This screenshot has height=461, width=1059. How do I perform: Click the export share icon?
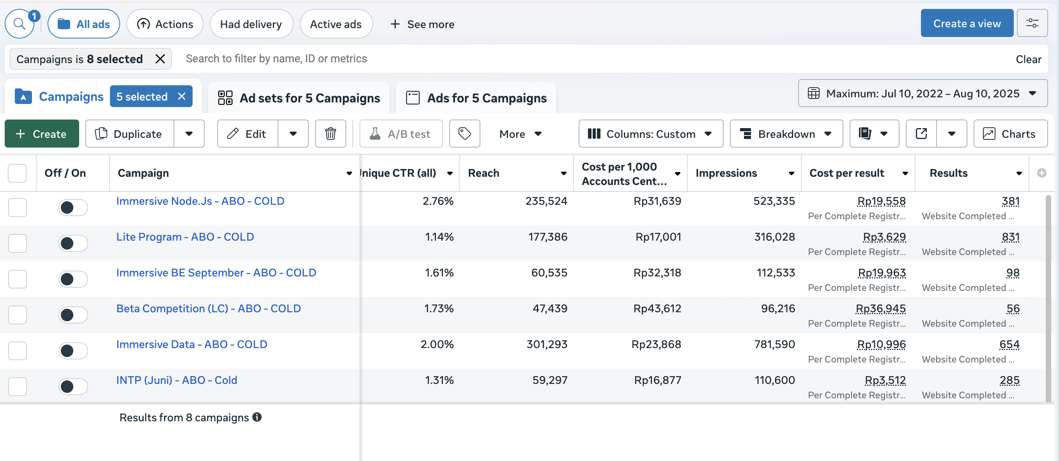[921, 134]
